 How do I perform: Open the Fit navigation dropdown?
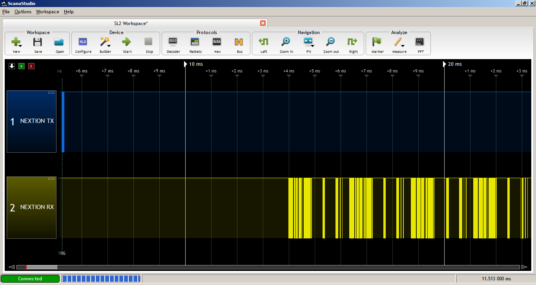pos(313,46)
